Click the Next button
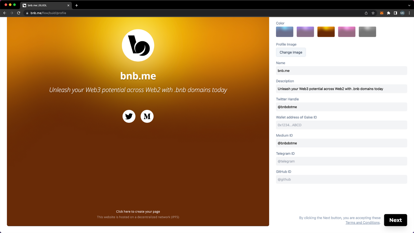This screenshot has height=233, width=414. (395, 220)
